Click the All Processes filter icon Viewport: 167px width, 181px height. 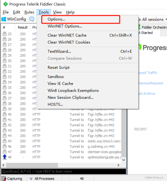(31, 178)
